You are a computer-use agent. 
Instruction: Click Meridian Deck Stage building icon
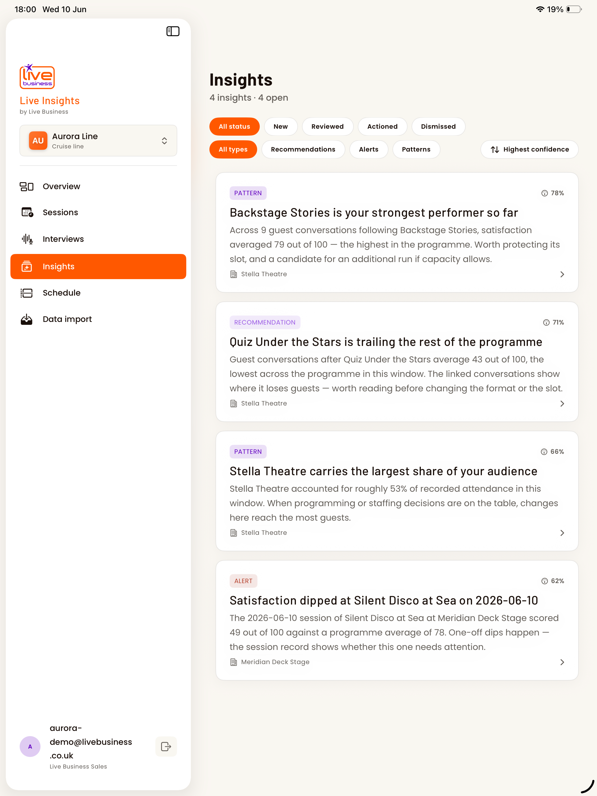coord(233,662)
